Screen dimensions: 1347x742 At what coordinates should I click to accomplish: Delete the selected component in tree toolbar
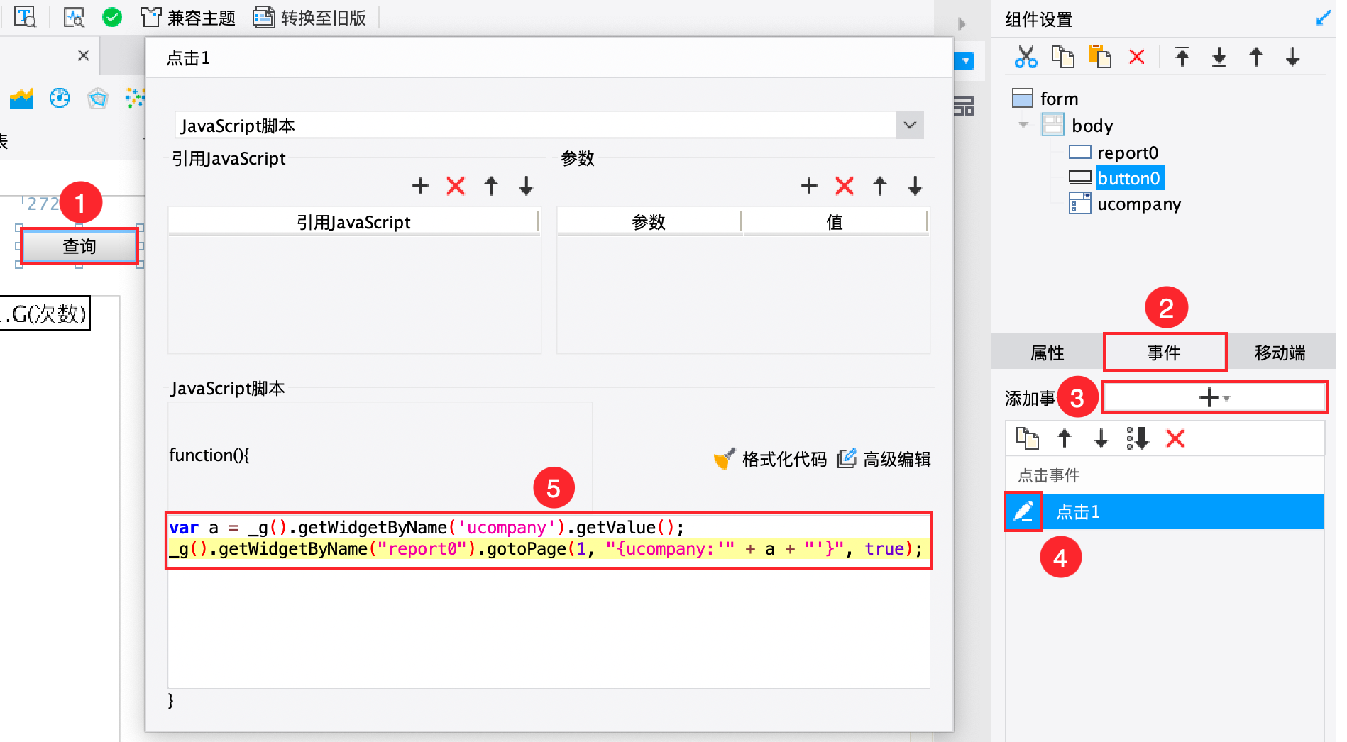(1136, 57)
